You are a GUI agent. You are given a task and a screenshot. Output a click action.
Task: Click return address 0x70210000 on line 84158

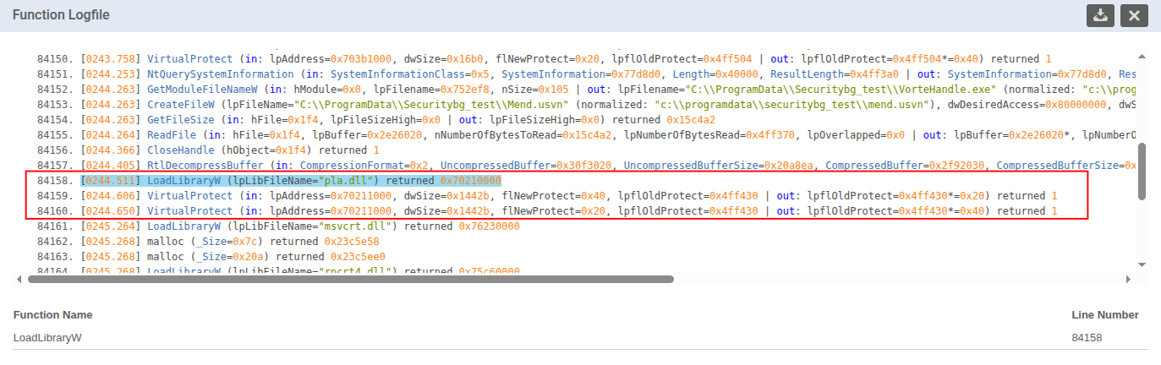(470, 181)
